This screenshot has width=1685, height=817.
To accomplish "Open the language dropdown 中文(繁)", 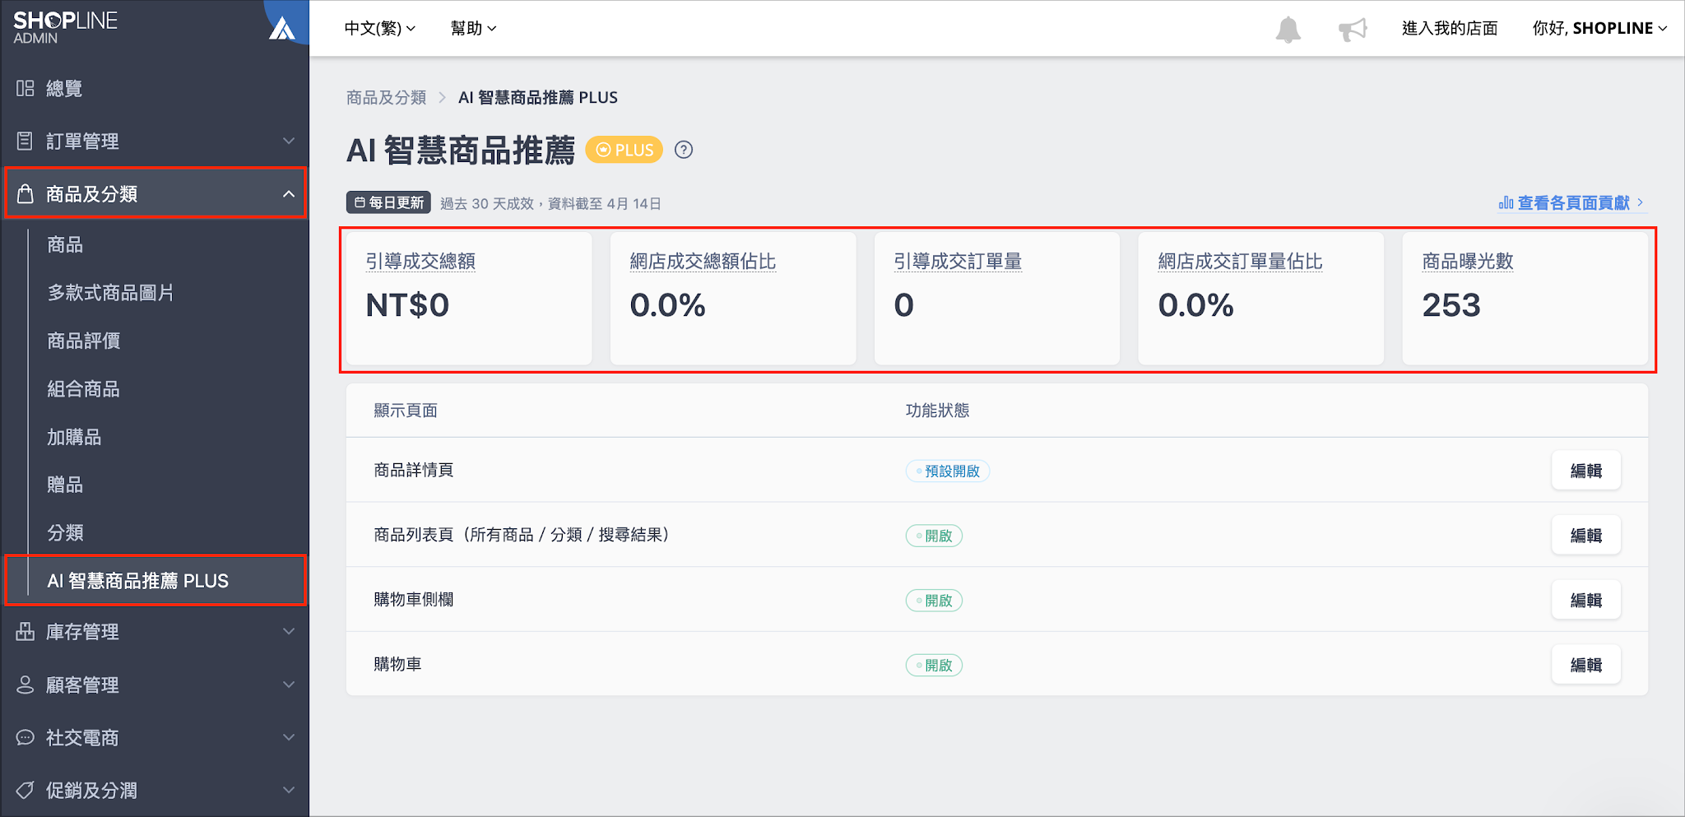I will [x=379, y=28].
